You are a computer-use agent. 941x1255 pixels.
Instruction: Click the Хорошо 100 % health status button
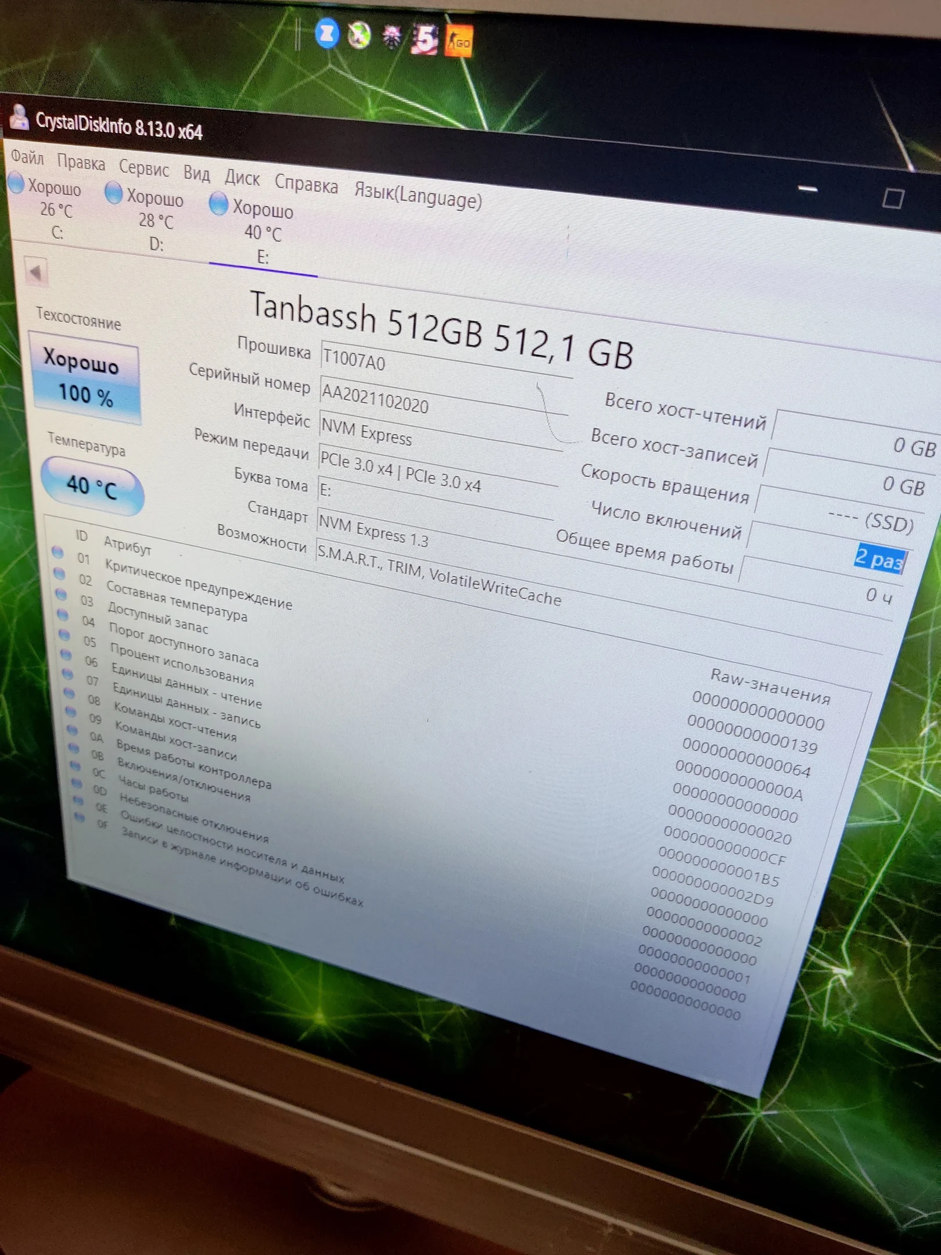[x=85, y=378]
